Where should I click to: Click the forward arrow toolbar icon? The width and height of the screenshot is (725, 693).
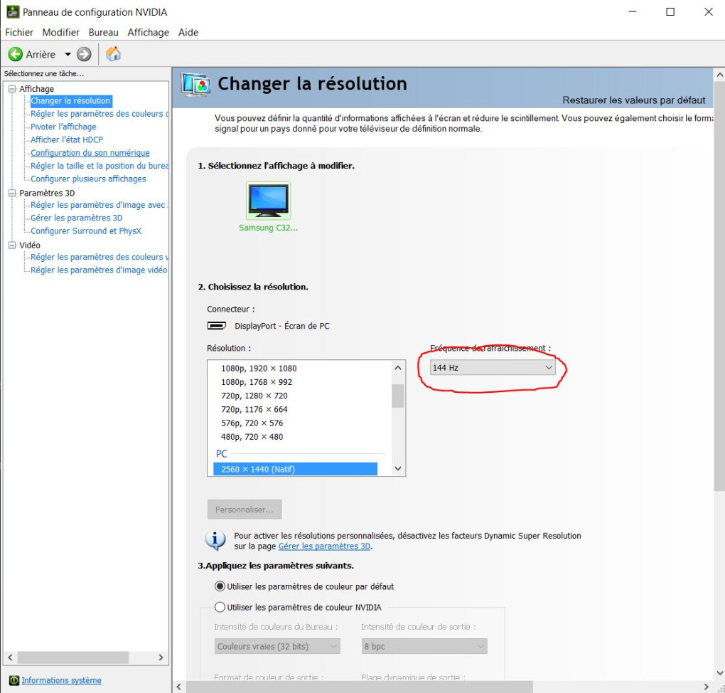click(x=84, y=54)
